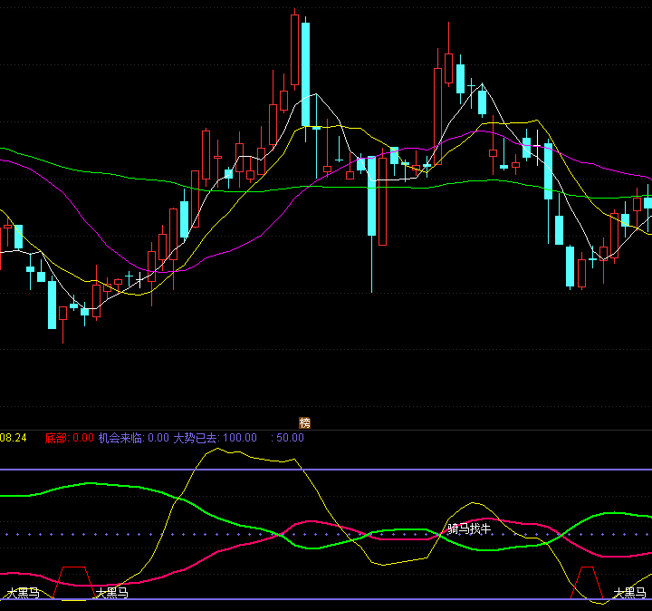This screenshot has width=652, height=611.
Task: Click the 骑马找牛 signal label
Action: pyautogui.click(x=469, y=529)
